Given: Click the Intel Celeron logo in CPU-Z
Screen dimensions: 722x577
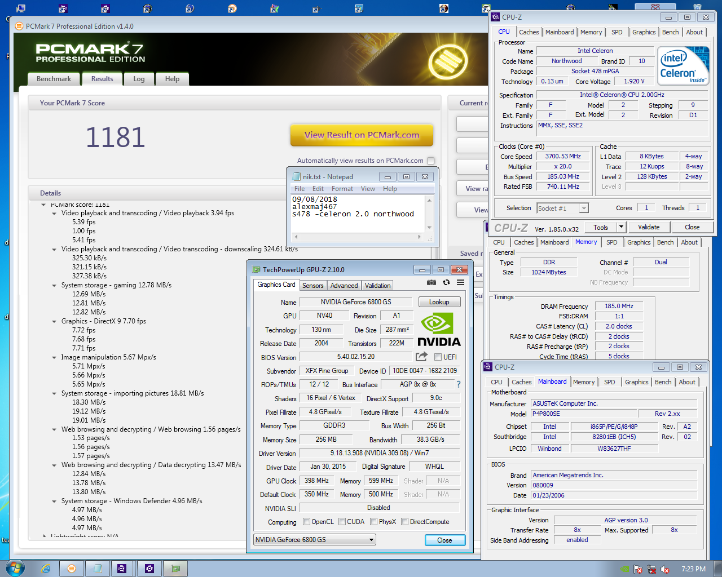Looking at the screenshot, I should click(683, 66).
